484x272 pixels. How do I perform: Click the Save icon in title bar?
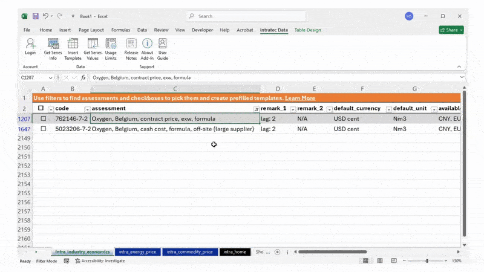36,16
